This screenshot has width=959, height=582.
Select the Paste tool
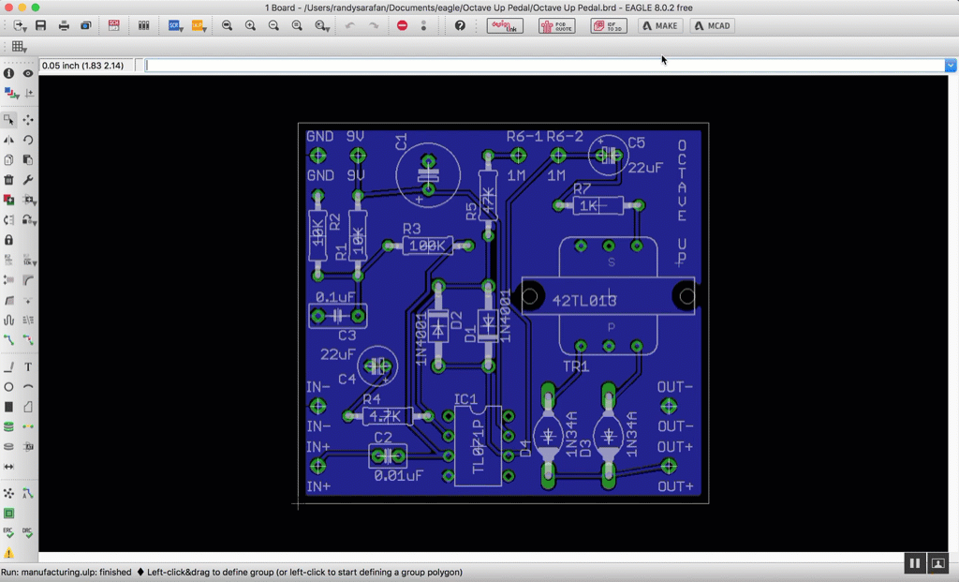pos(28,159)
